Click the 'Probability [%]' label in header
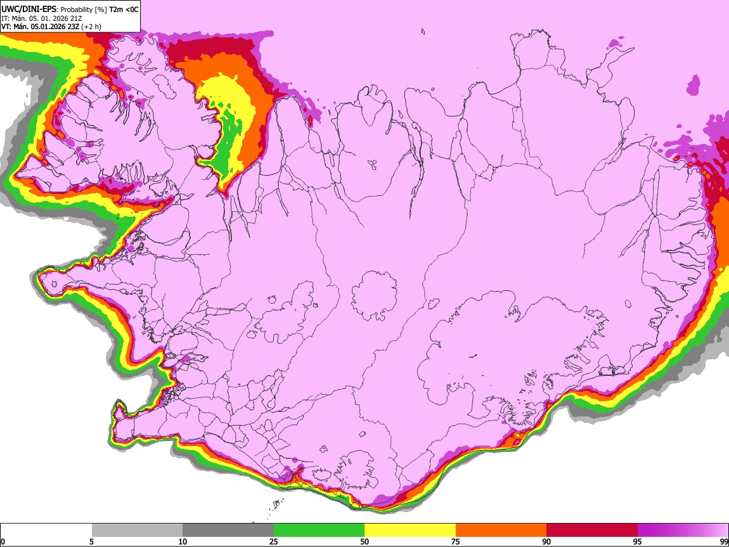Image resolution: width=729 pixels, height=547 pixels. [x=84, y=10]
